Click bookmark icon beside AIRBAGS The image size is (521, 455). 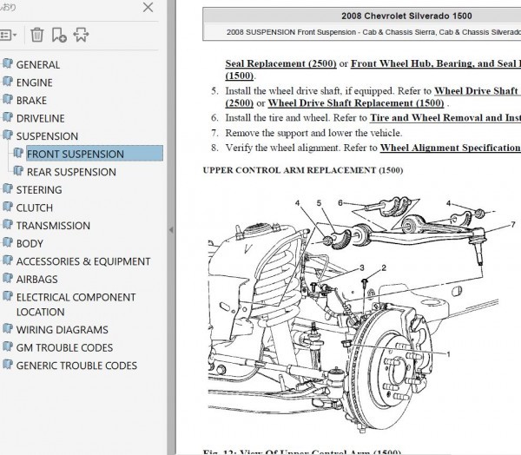click(x=7, y=278)
